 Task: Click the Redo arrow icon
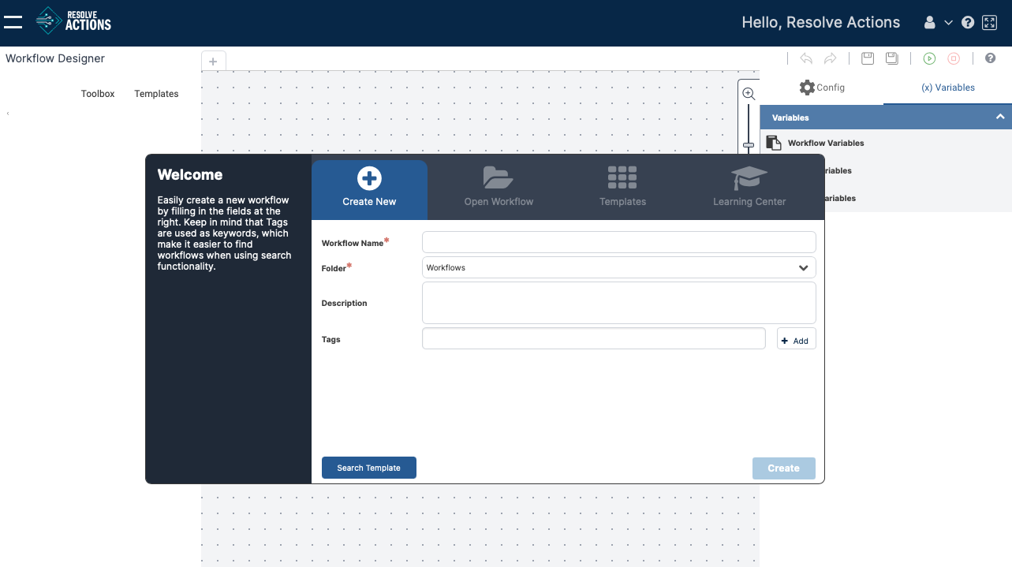829,58
